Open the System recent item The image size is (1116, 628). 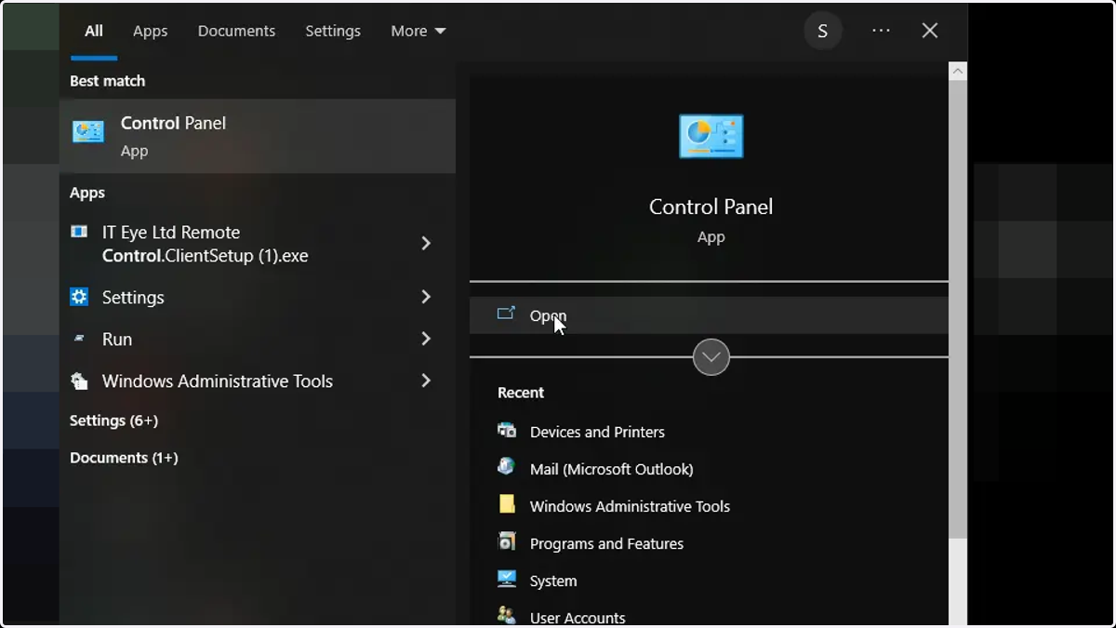pyautogui.click(x=553, y=581)
